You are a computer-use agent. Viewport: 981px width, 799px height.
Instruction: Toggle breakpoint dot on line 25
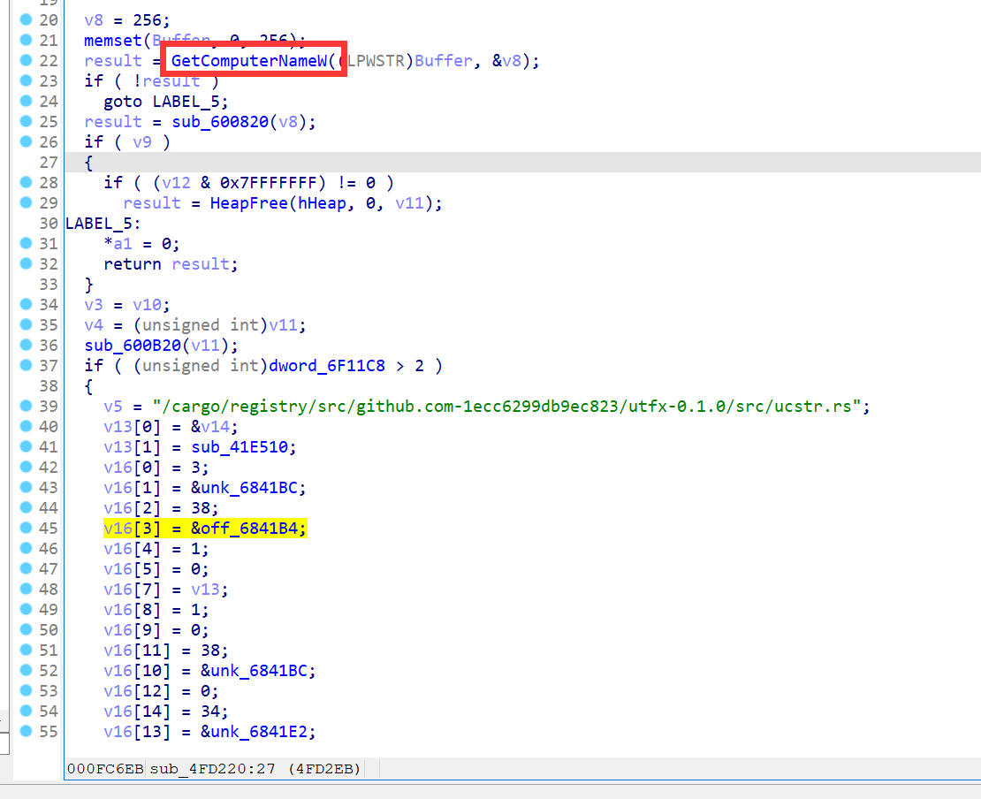26,121
